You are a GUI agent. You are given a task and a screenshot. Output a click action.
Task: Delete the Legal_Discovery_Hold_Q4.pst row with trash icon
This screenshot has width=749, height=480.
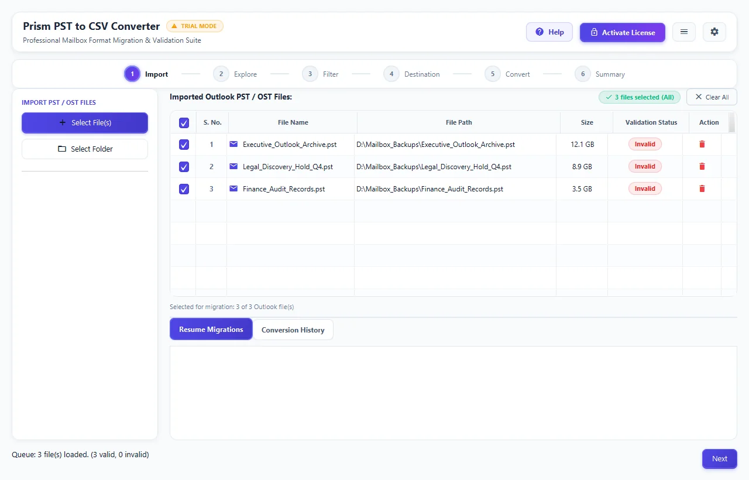pyautogui.click(x=702, y=166)
